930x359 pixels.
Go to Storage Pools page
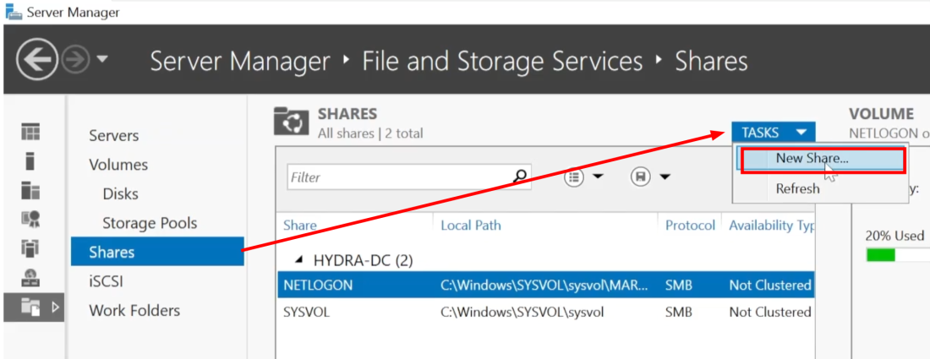(x=150, y=223)
